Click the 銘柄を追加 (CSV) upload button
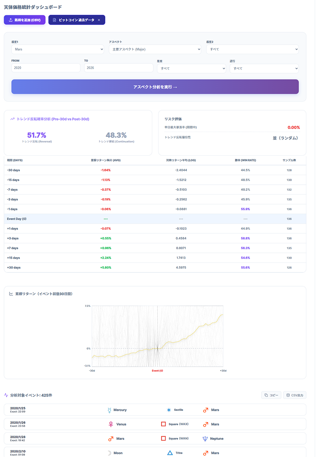Screen dimensions: 318x457 (25, 20)
